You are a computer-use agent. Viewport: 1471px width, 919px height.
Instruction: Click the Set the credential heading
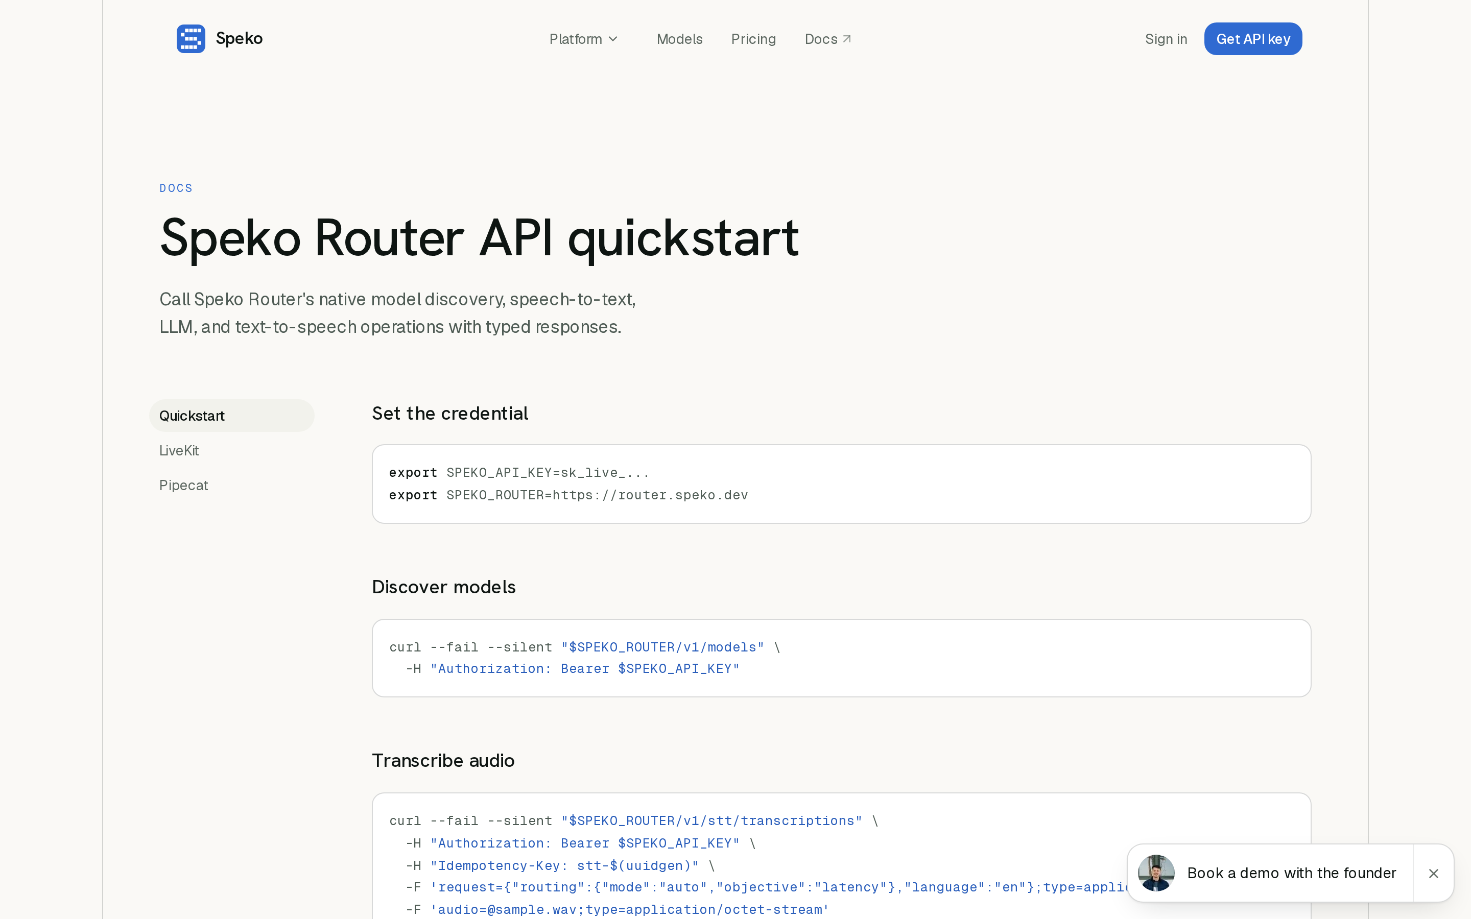450,414
